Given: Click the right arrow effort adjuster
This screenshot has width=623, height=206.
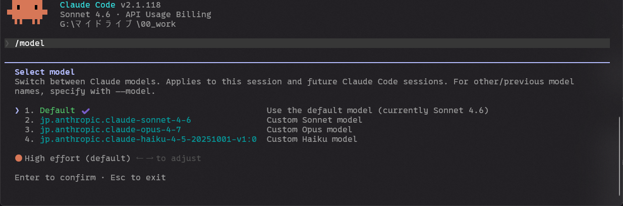Looking at the screenshot, I should tap(149, 159).
